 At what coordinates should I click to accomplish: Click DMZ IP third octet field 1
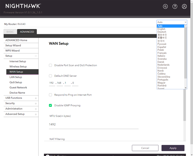click(67, 83)
